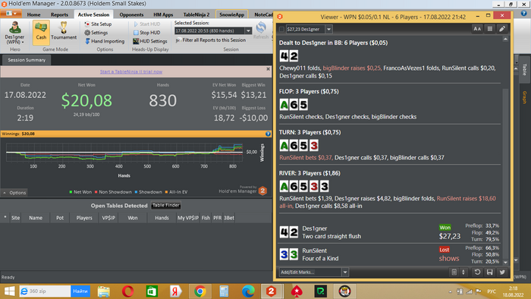Image resolution: width=531 pixels, height=299 pixels.
Task: Open PokerStars from the taskbar
Action: click(x=297, y=291)
